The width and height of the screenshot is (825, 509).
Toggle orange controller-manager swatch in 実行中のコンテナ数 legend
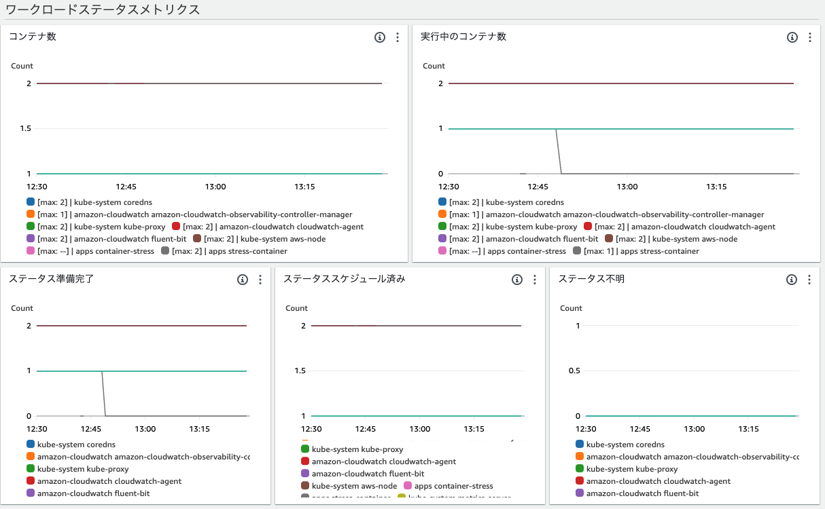(x=442, y=214)
